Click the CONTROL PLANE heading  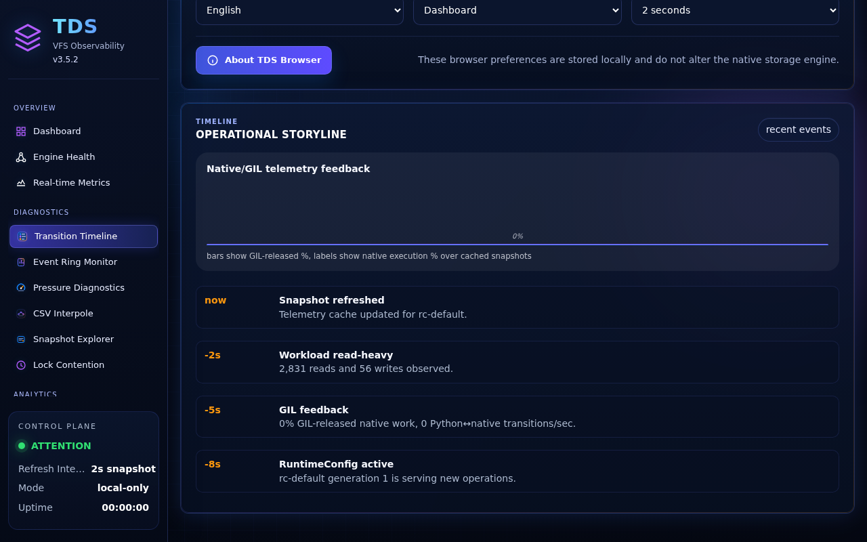pyautogui.click(x=58, y=426)
